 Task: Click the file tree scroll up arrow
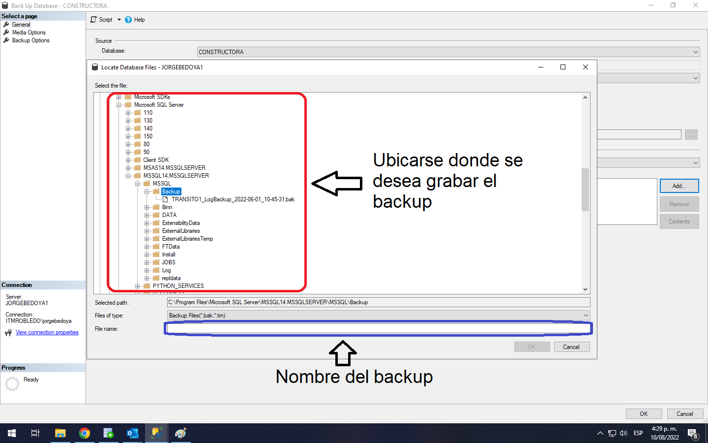[585, 97]
